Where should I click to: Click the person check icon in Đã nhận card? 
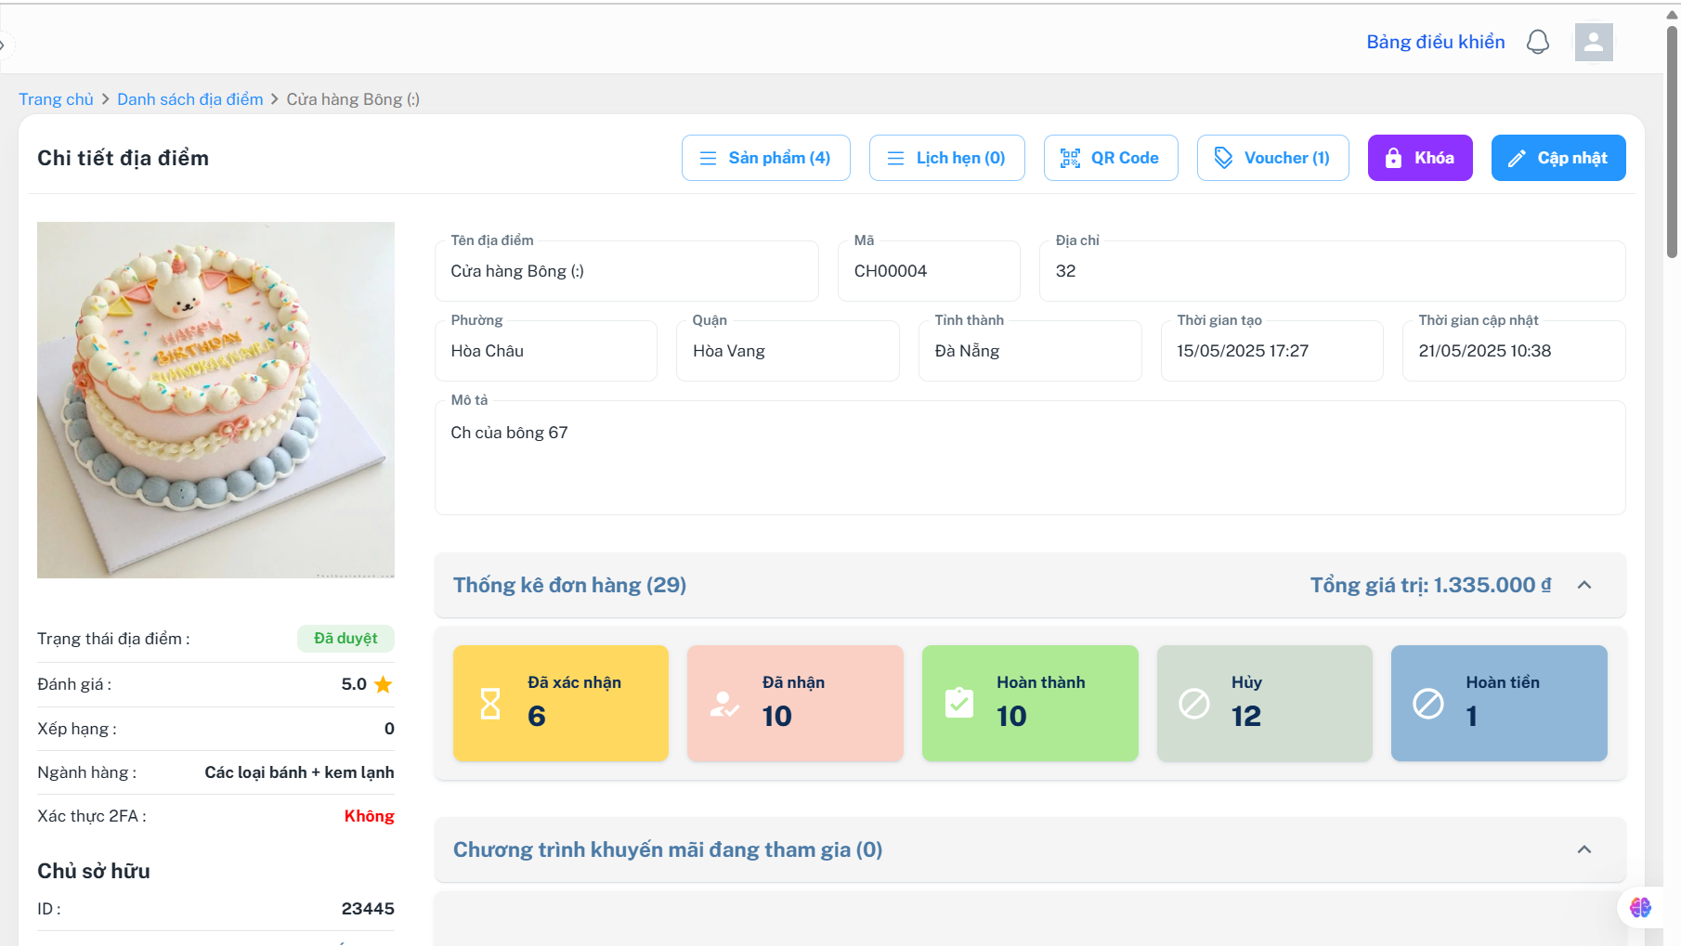(x=724, y=704)
